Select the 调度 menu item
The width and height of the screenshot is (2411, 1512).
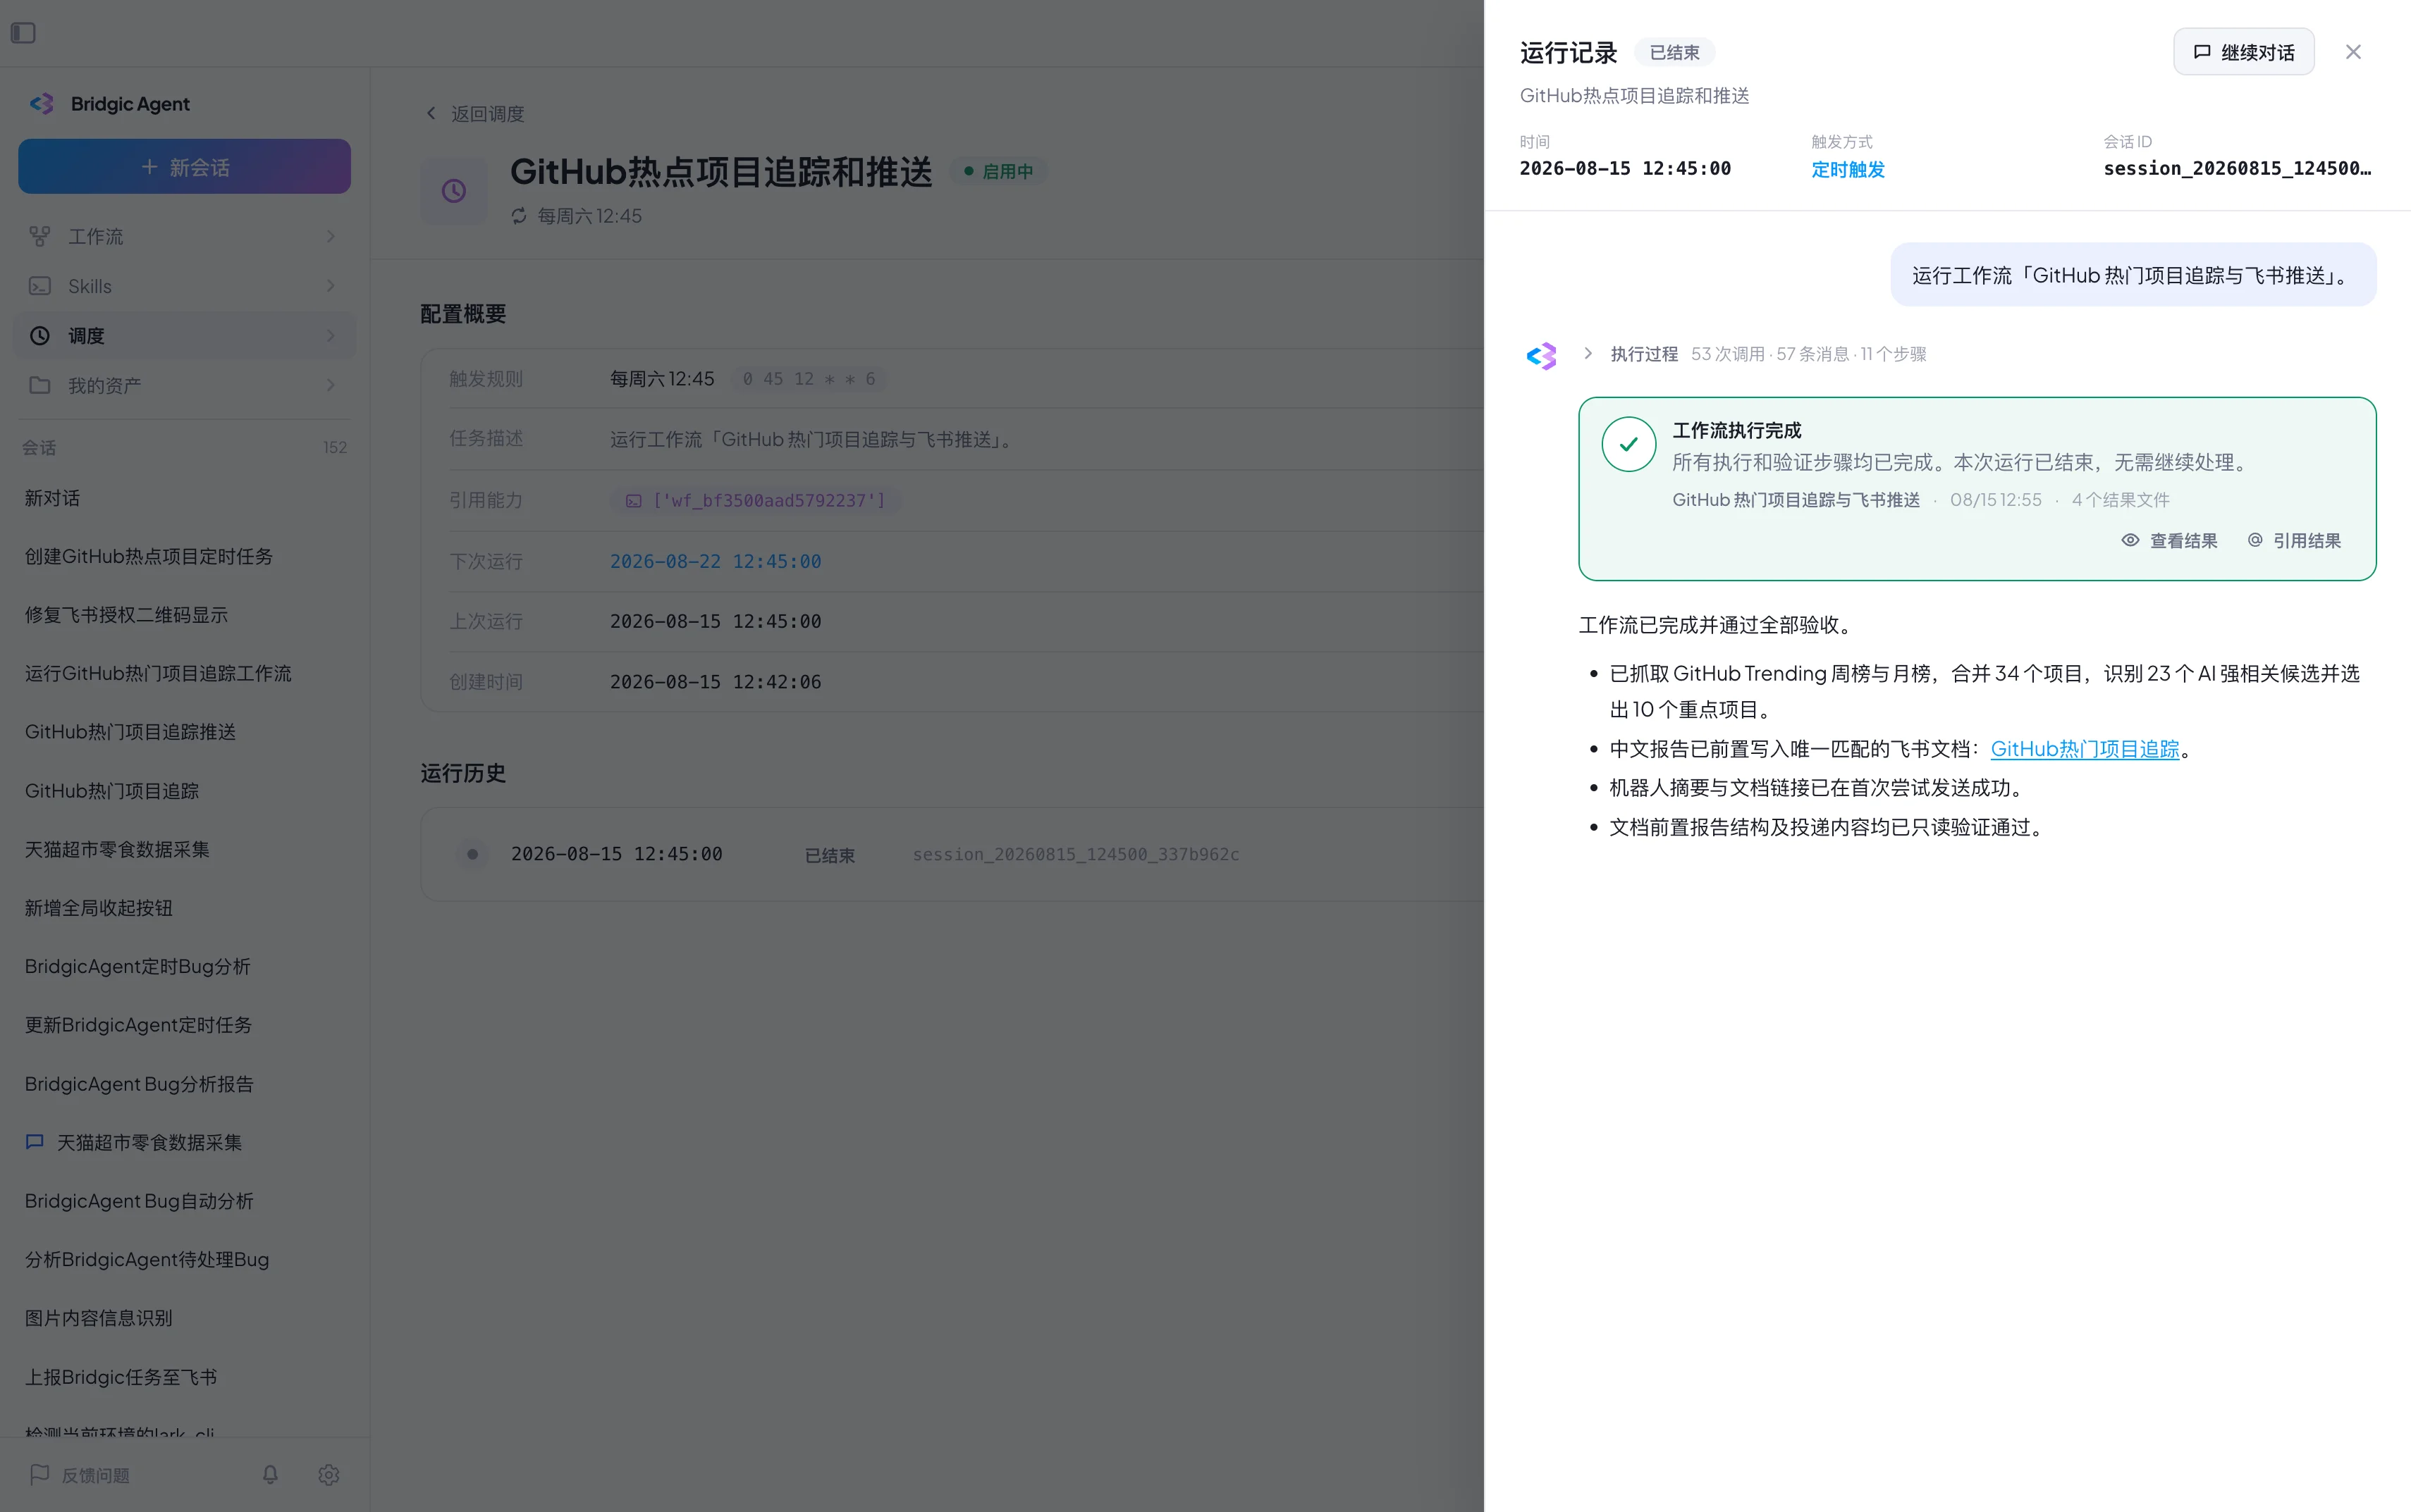184,336
